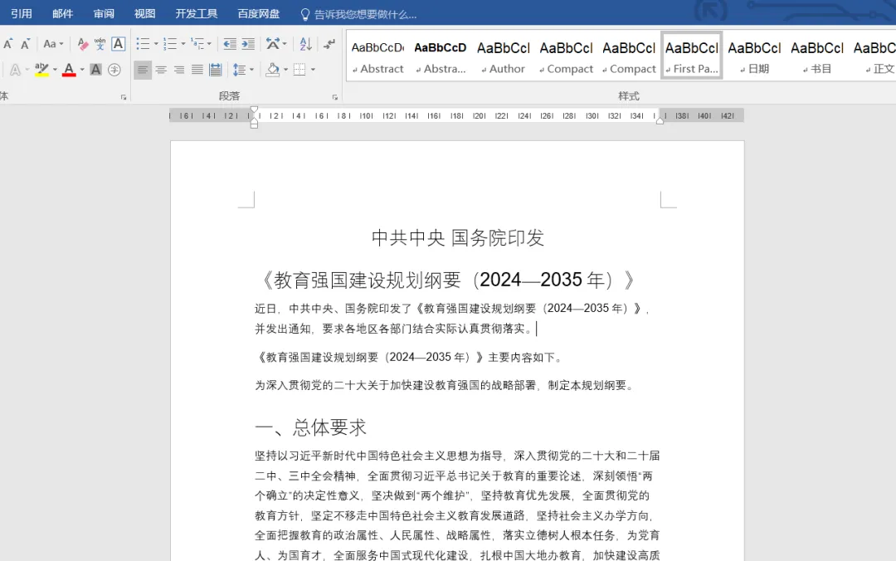Open the 百度网盘 ribbon tab
Screen dimensions: 896x561
(259, 14)
